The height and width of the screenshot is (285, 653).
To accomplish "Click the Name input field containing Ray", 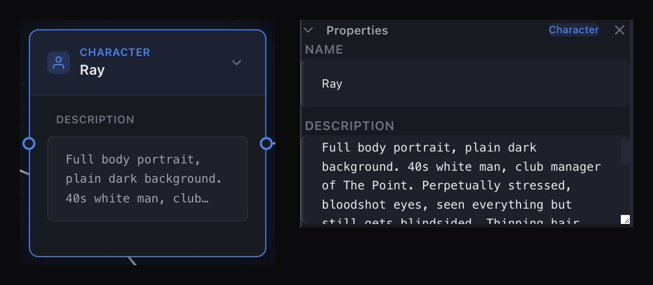I will [466, 84].
